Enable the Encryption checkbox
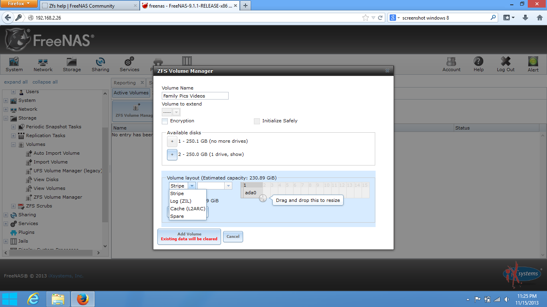547x307 pixels. (x=165, y=121)
